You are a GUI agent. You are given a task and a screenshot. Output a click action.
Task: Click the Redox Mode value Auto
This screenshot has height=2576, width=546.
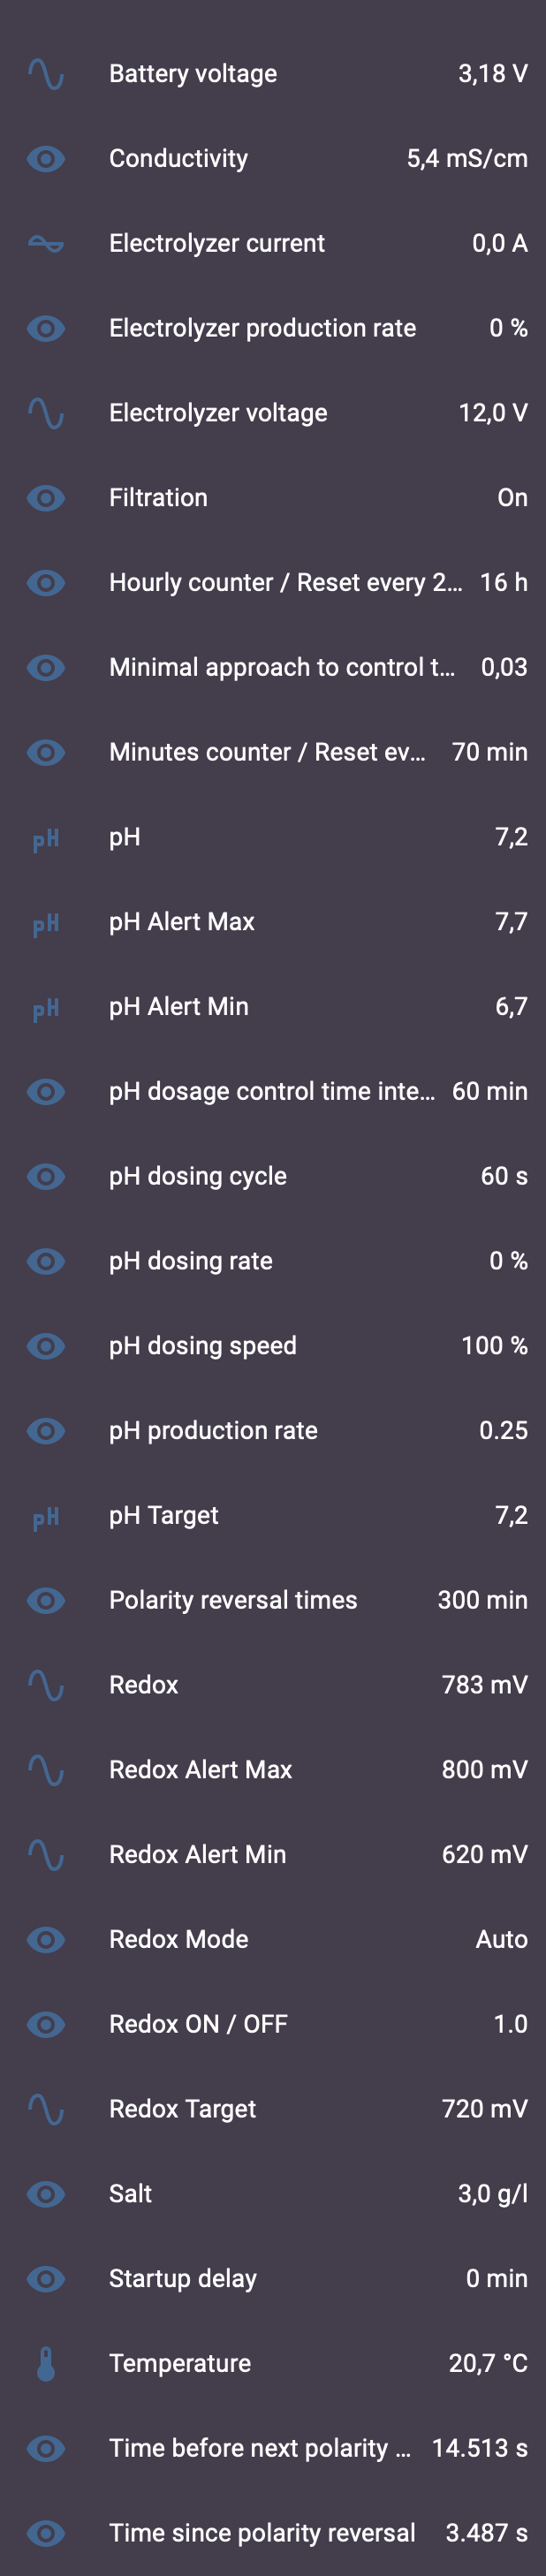tap(501, 1939)
